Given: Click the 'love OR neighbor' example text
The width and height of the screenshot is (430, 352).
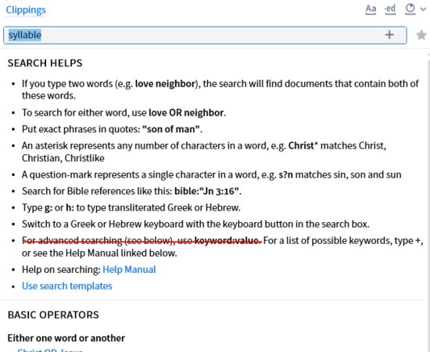Looking at the screenshot, I should (186, 113).
